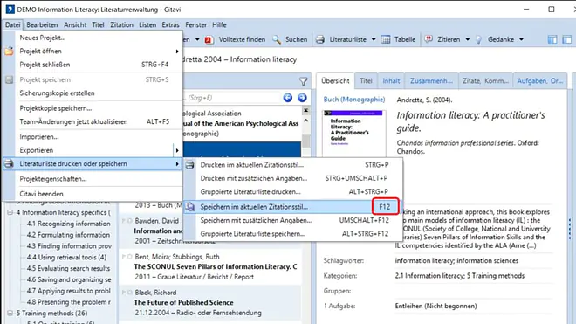Click the Buch (Monographie) link
Viewport: 576px width, 324px height.
(x=354, y=100)
